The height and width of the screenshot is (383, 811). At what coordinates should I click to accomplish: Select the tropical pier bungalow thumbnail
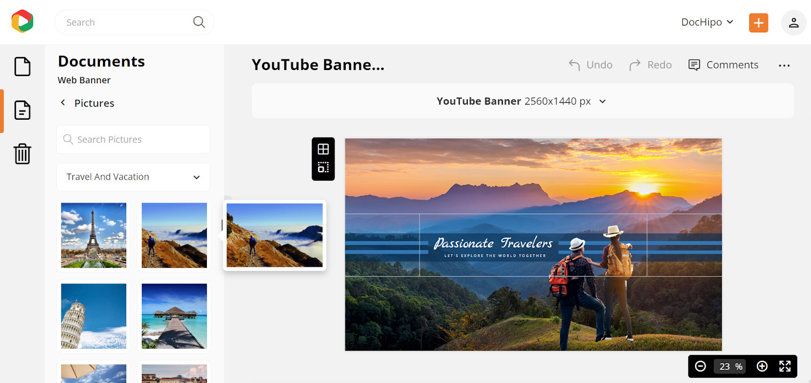click(174, 316)
